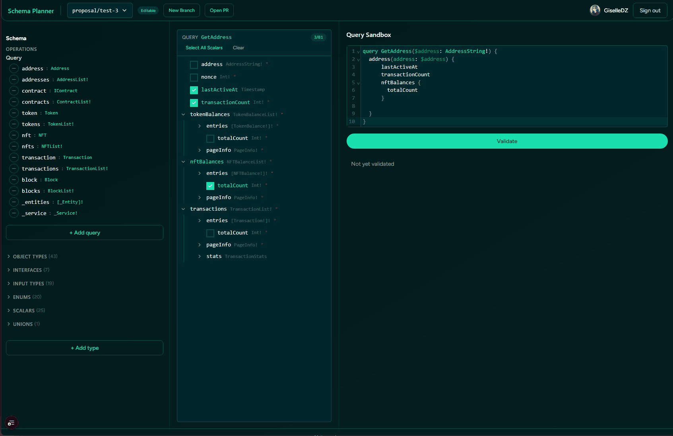673x436 pixels.
Task: Collapse the address block fold arrow on line 2
Action: click(x=359, y=59)
